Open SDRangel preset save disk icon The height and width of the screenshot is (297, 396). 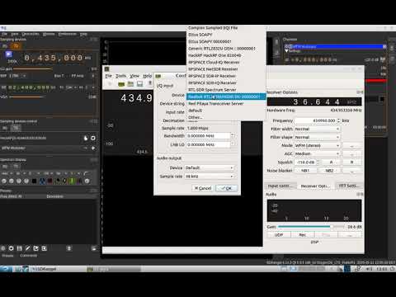pos(19,248)
